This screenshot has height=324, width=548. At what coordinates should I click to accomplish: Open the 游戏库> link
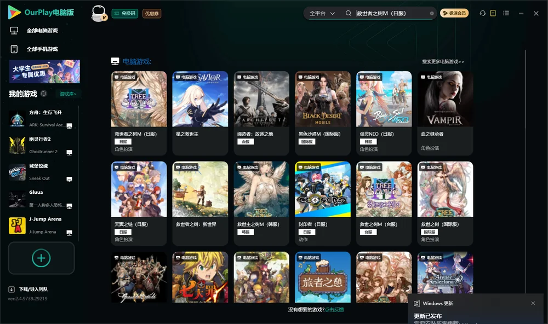(x=68, y=94)
